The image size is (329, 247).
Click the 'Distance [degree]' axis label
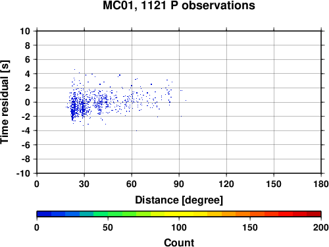179,200
